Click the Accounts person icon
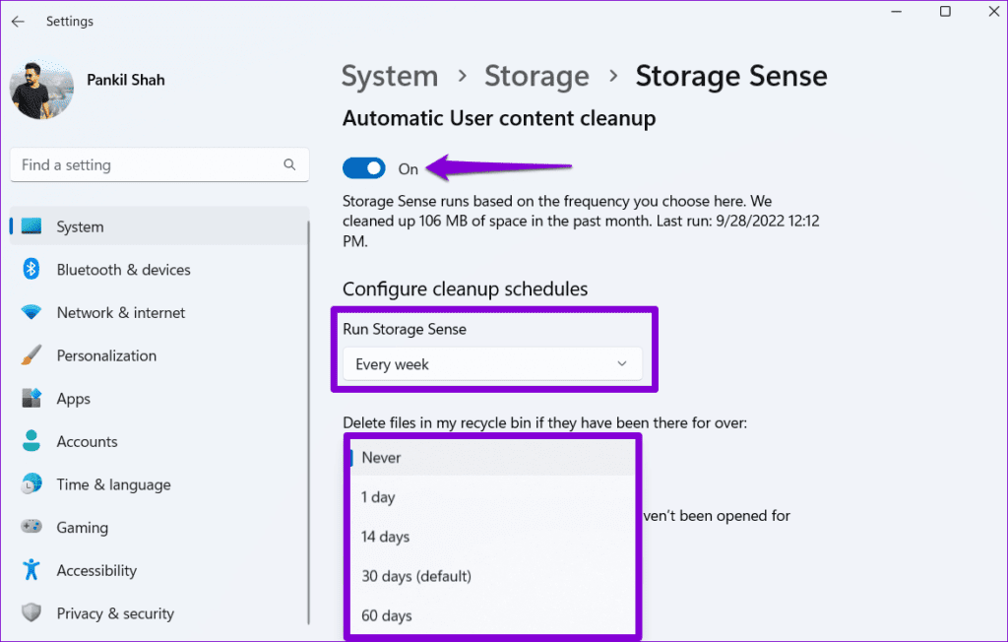 point(31,441)
